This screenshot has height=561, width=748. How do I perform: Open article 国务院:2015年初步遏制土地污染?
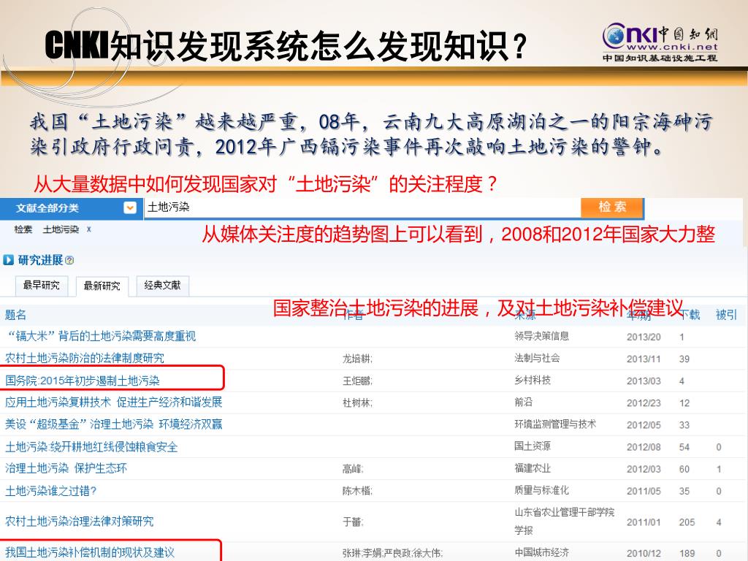tap(83, 381)
